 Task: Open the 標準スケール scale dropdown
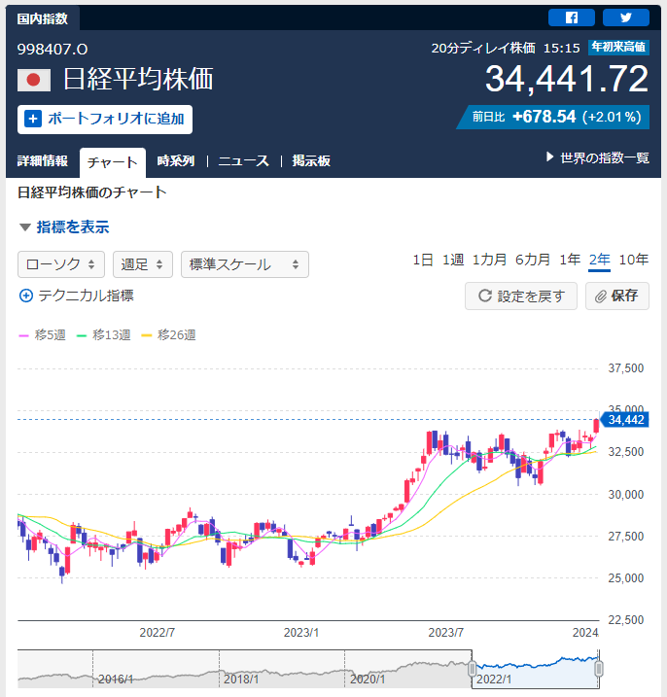tap(245, 264)
